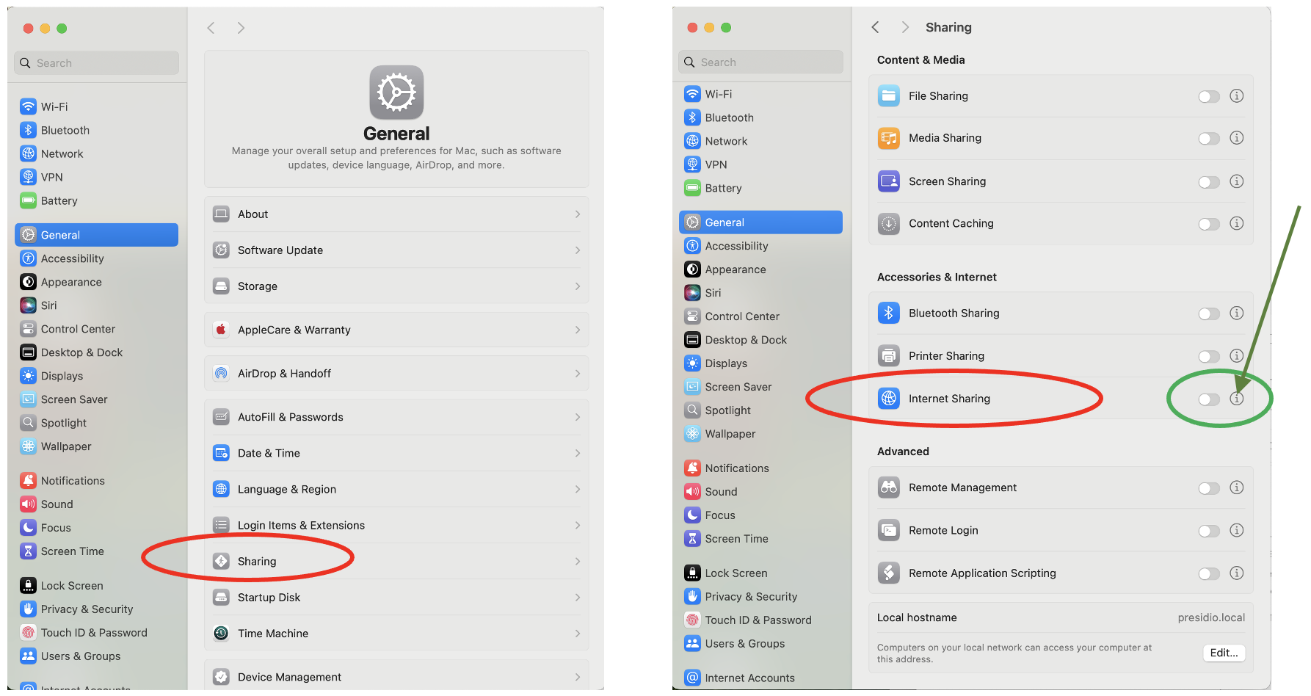1311x696 pixels.
Task: Turn on the Content Caching toggle
Action: tap(1209, 224)
